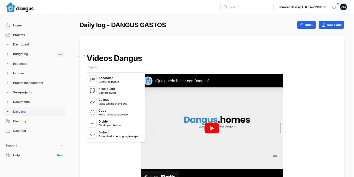
Task: Click the Videos Dangus heading text
Action: 114,58
